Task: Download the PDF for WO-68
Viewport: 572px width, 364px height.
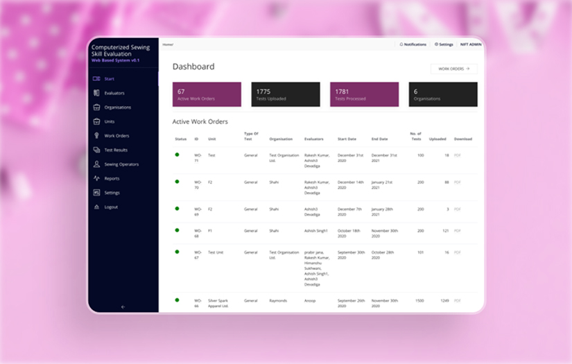Action: (x=458, y=230)
